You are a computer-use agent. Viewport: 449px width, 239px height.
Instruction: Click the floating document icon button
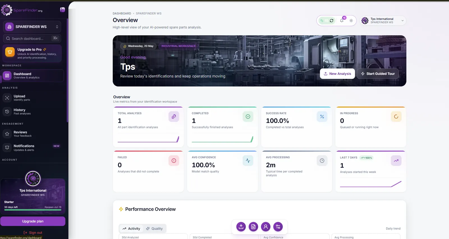(x=253, y=227)
